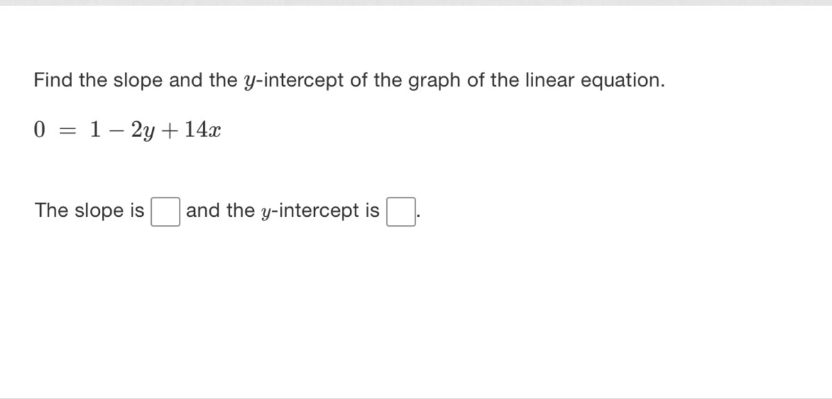
Task: Click the "and the y-intercept is" label
Action: pos(282,211)
